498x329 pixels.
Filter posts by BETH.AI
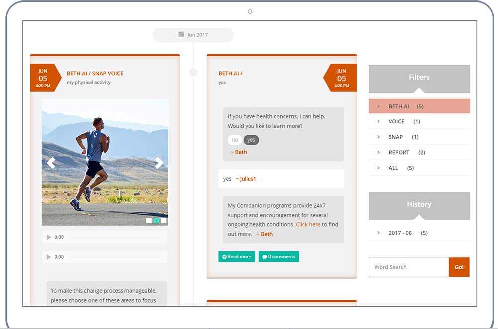(x=419, y=106)
